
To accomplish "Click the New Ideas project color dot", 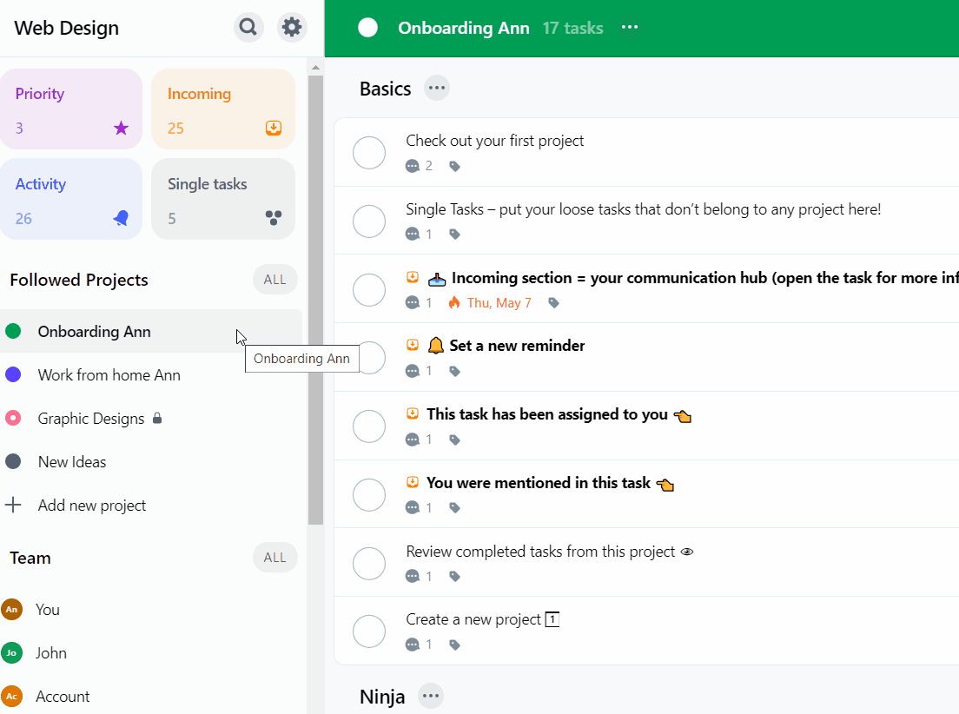I will tap(13, 462).
